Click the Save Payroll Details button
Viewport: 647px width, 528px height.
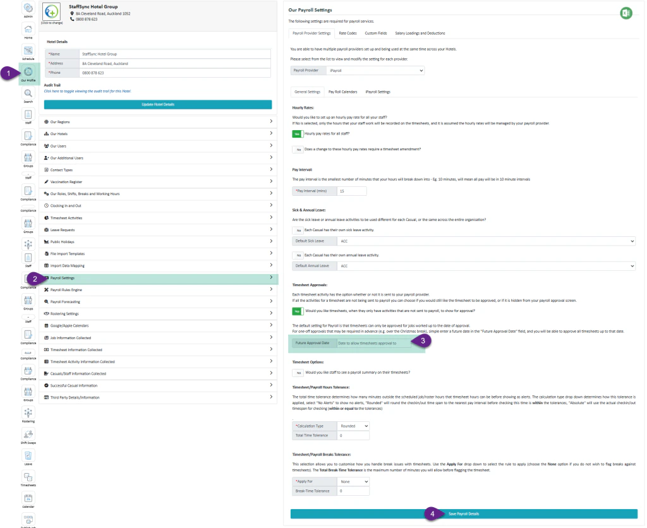(464, 514)
